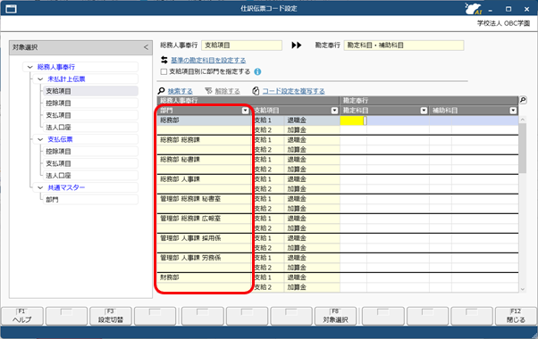Select the 総務部 人事課 department cell
This screenshot has height=339, width=538.
(x=205, y=179)
